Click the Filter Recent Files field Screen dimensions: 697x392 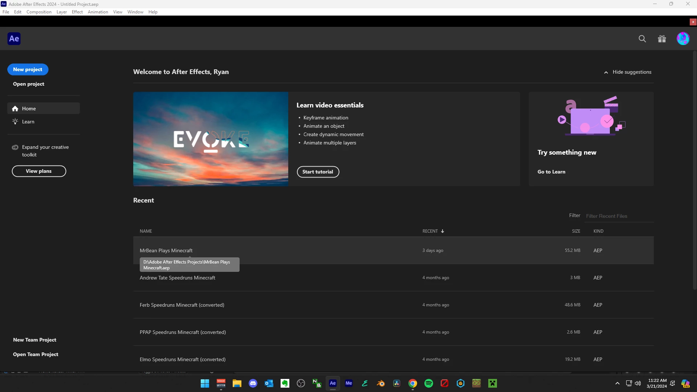tap(619, 216)
